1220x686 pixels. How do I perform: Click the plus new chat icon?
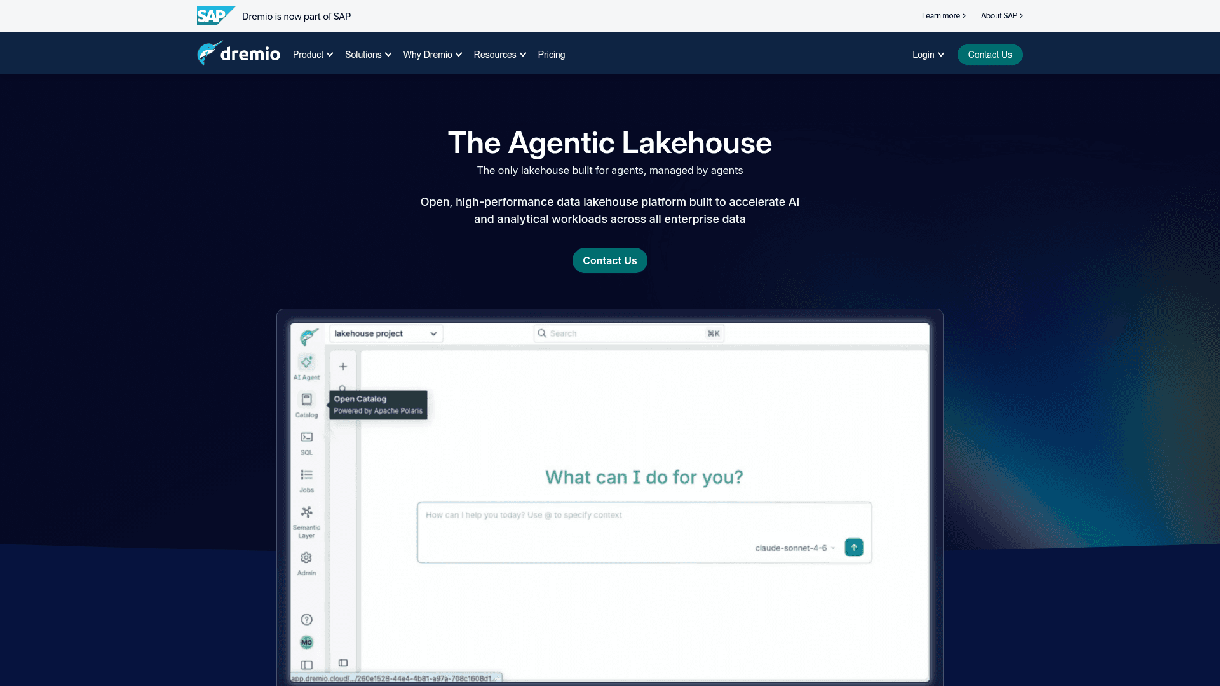pyautogui.click(x=343, y=367)
